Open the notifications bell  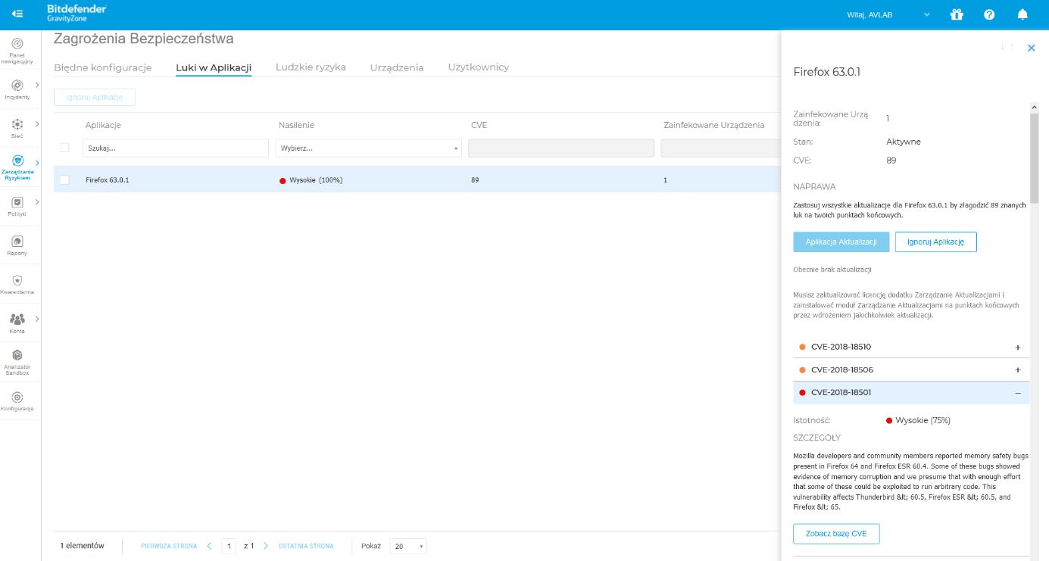[1022, 14]
